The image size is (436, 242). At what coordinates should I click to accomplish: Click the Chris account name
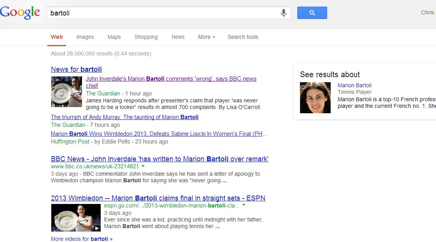427,12
